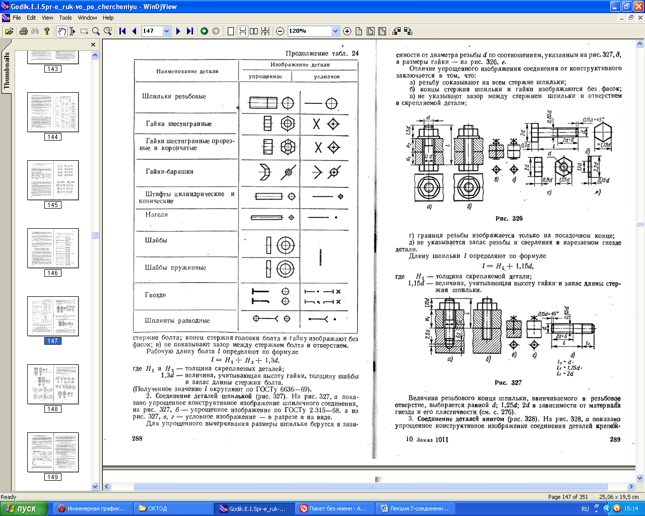Click the rotate left toolbar icon
Viewport: 645px width, 516px height.
(397, 31)
